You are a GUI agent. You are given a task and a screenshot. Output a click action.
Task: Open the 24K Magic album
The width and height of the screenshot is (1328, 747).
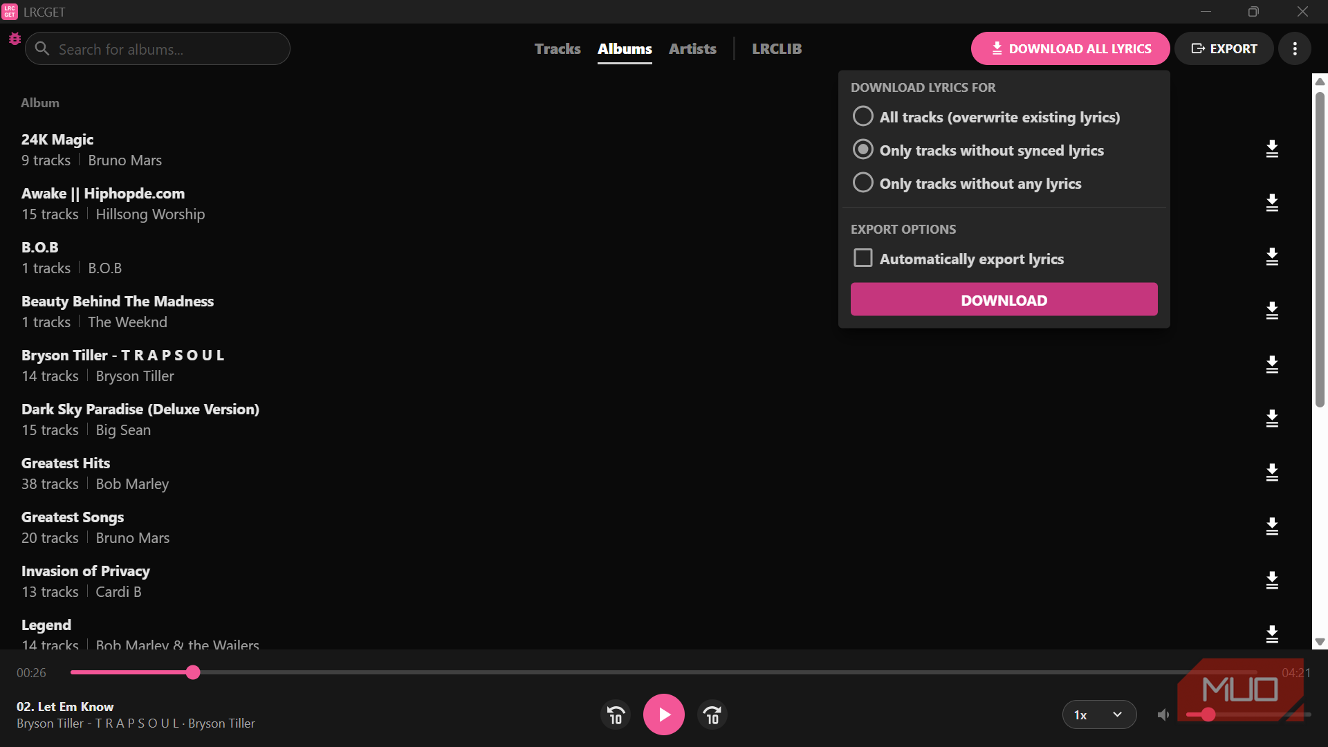57,139
